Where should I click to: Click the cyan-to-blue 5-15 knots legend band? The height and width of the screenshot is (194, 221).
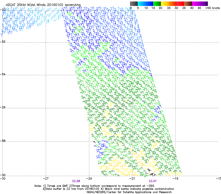click(x=145, y=4)
